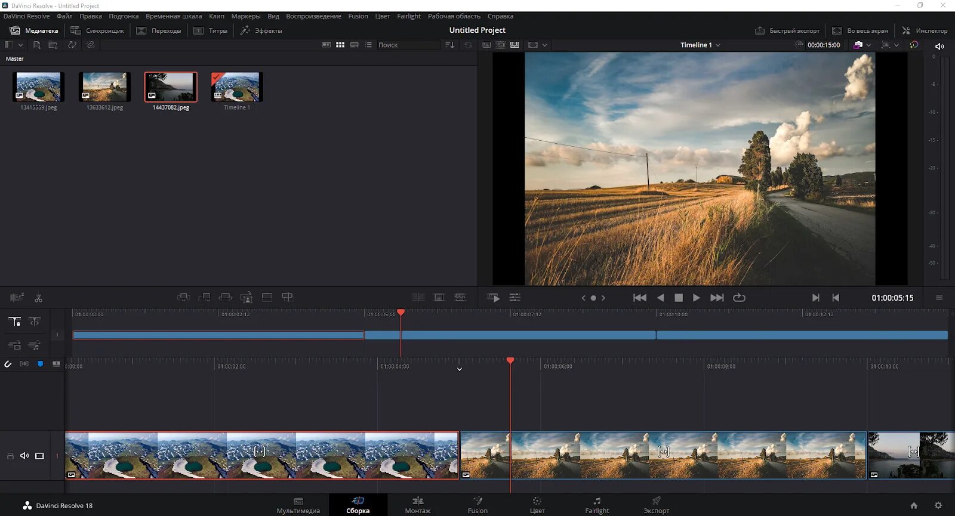This screenshot has width=955, height=516.
Task: Open the Инспектор panel
Action: 925,30
